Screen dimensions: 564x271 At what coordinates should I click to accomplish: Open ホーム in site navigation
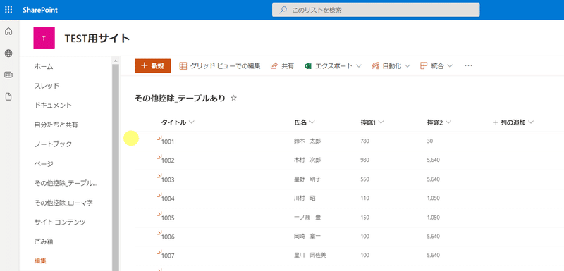pos(44,66)
